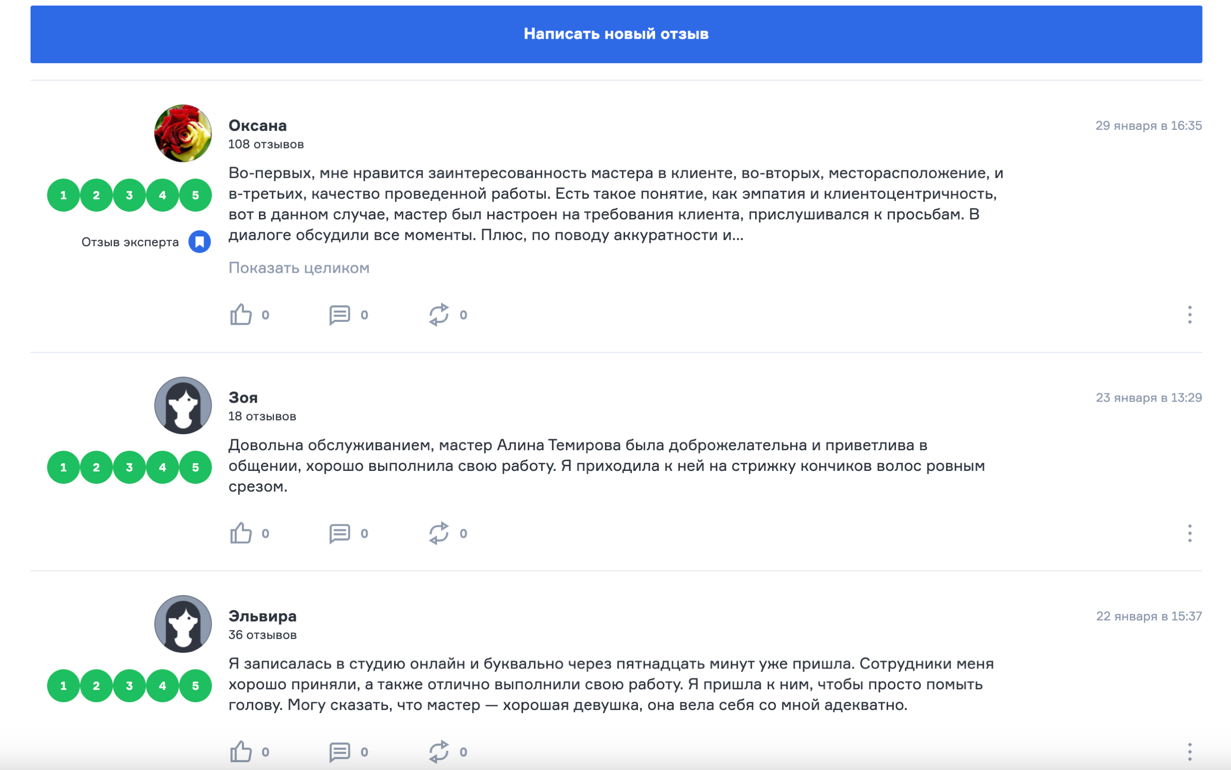The height and width of the screenshot is (770, 1231).
Task: Like Zoya's review with thumbs-up icon
Action: 241,532
